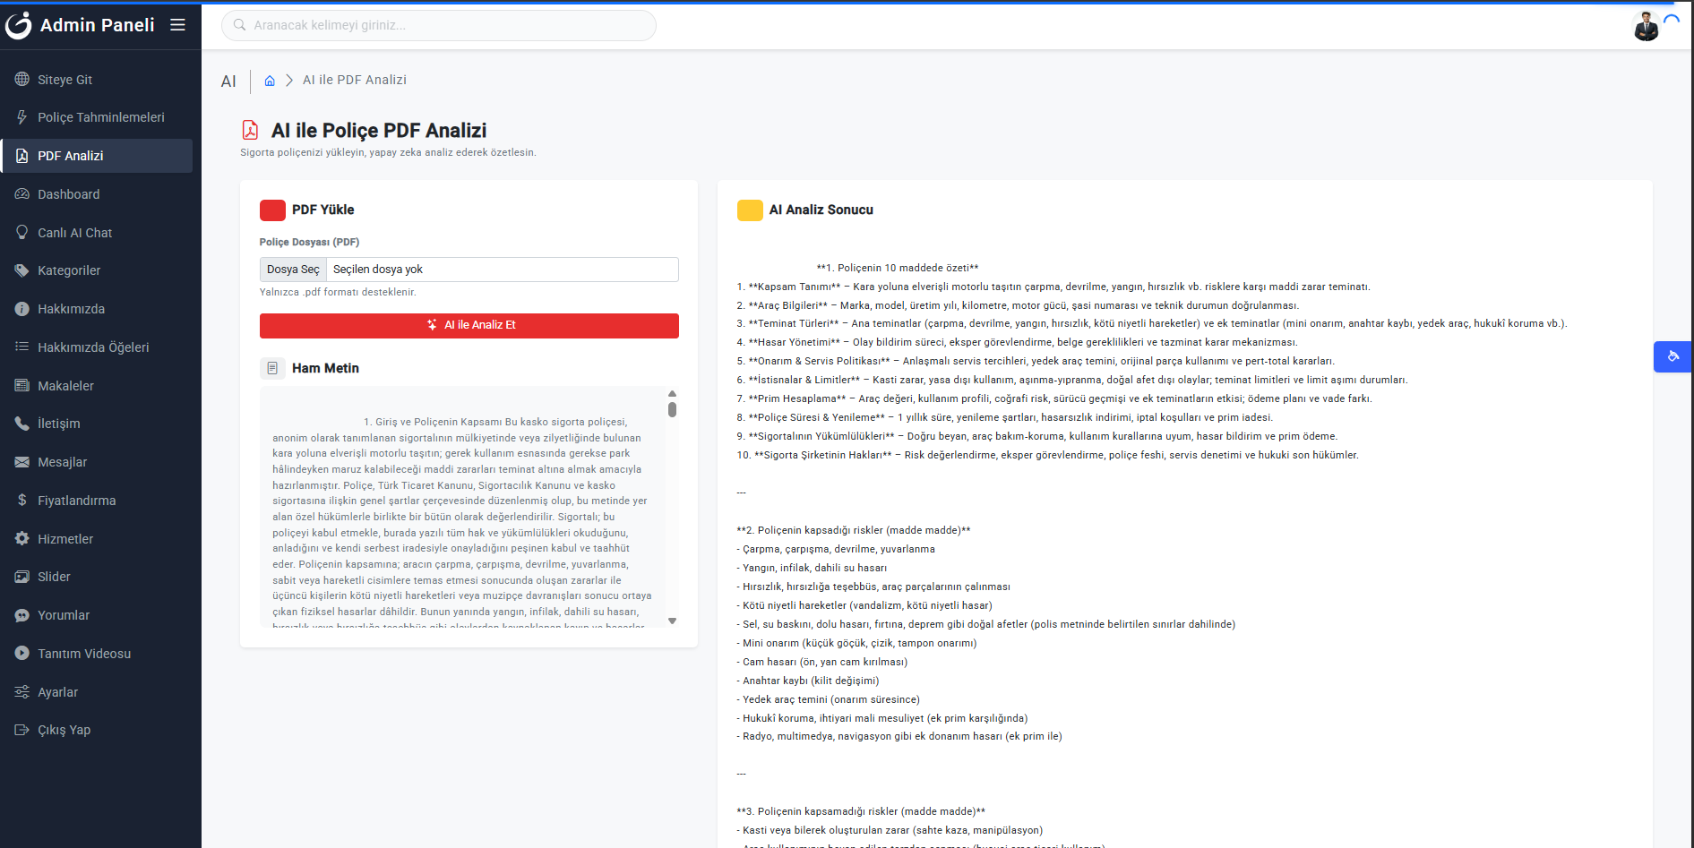1694x848 pixels.
Task: Click the info icon for Hakkımızda
Action: coord(21,309)
